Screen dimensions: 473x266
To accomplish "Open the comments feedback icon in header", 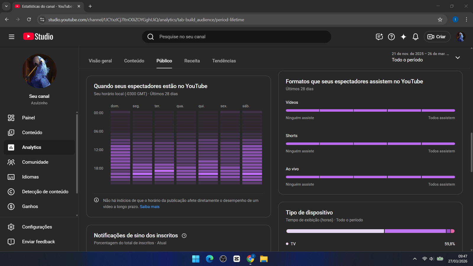I will pos(379,37).
